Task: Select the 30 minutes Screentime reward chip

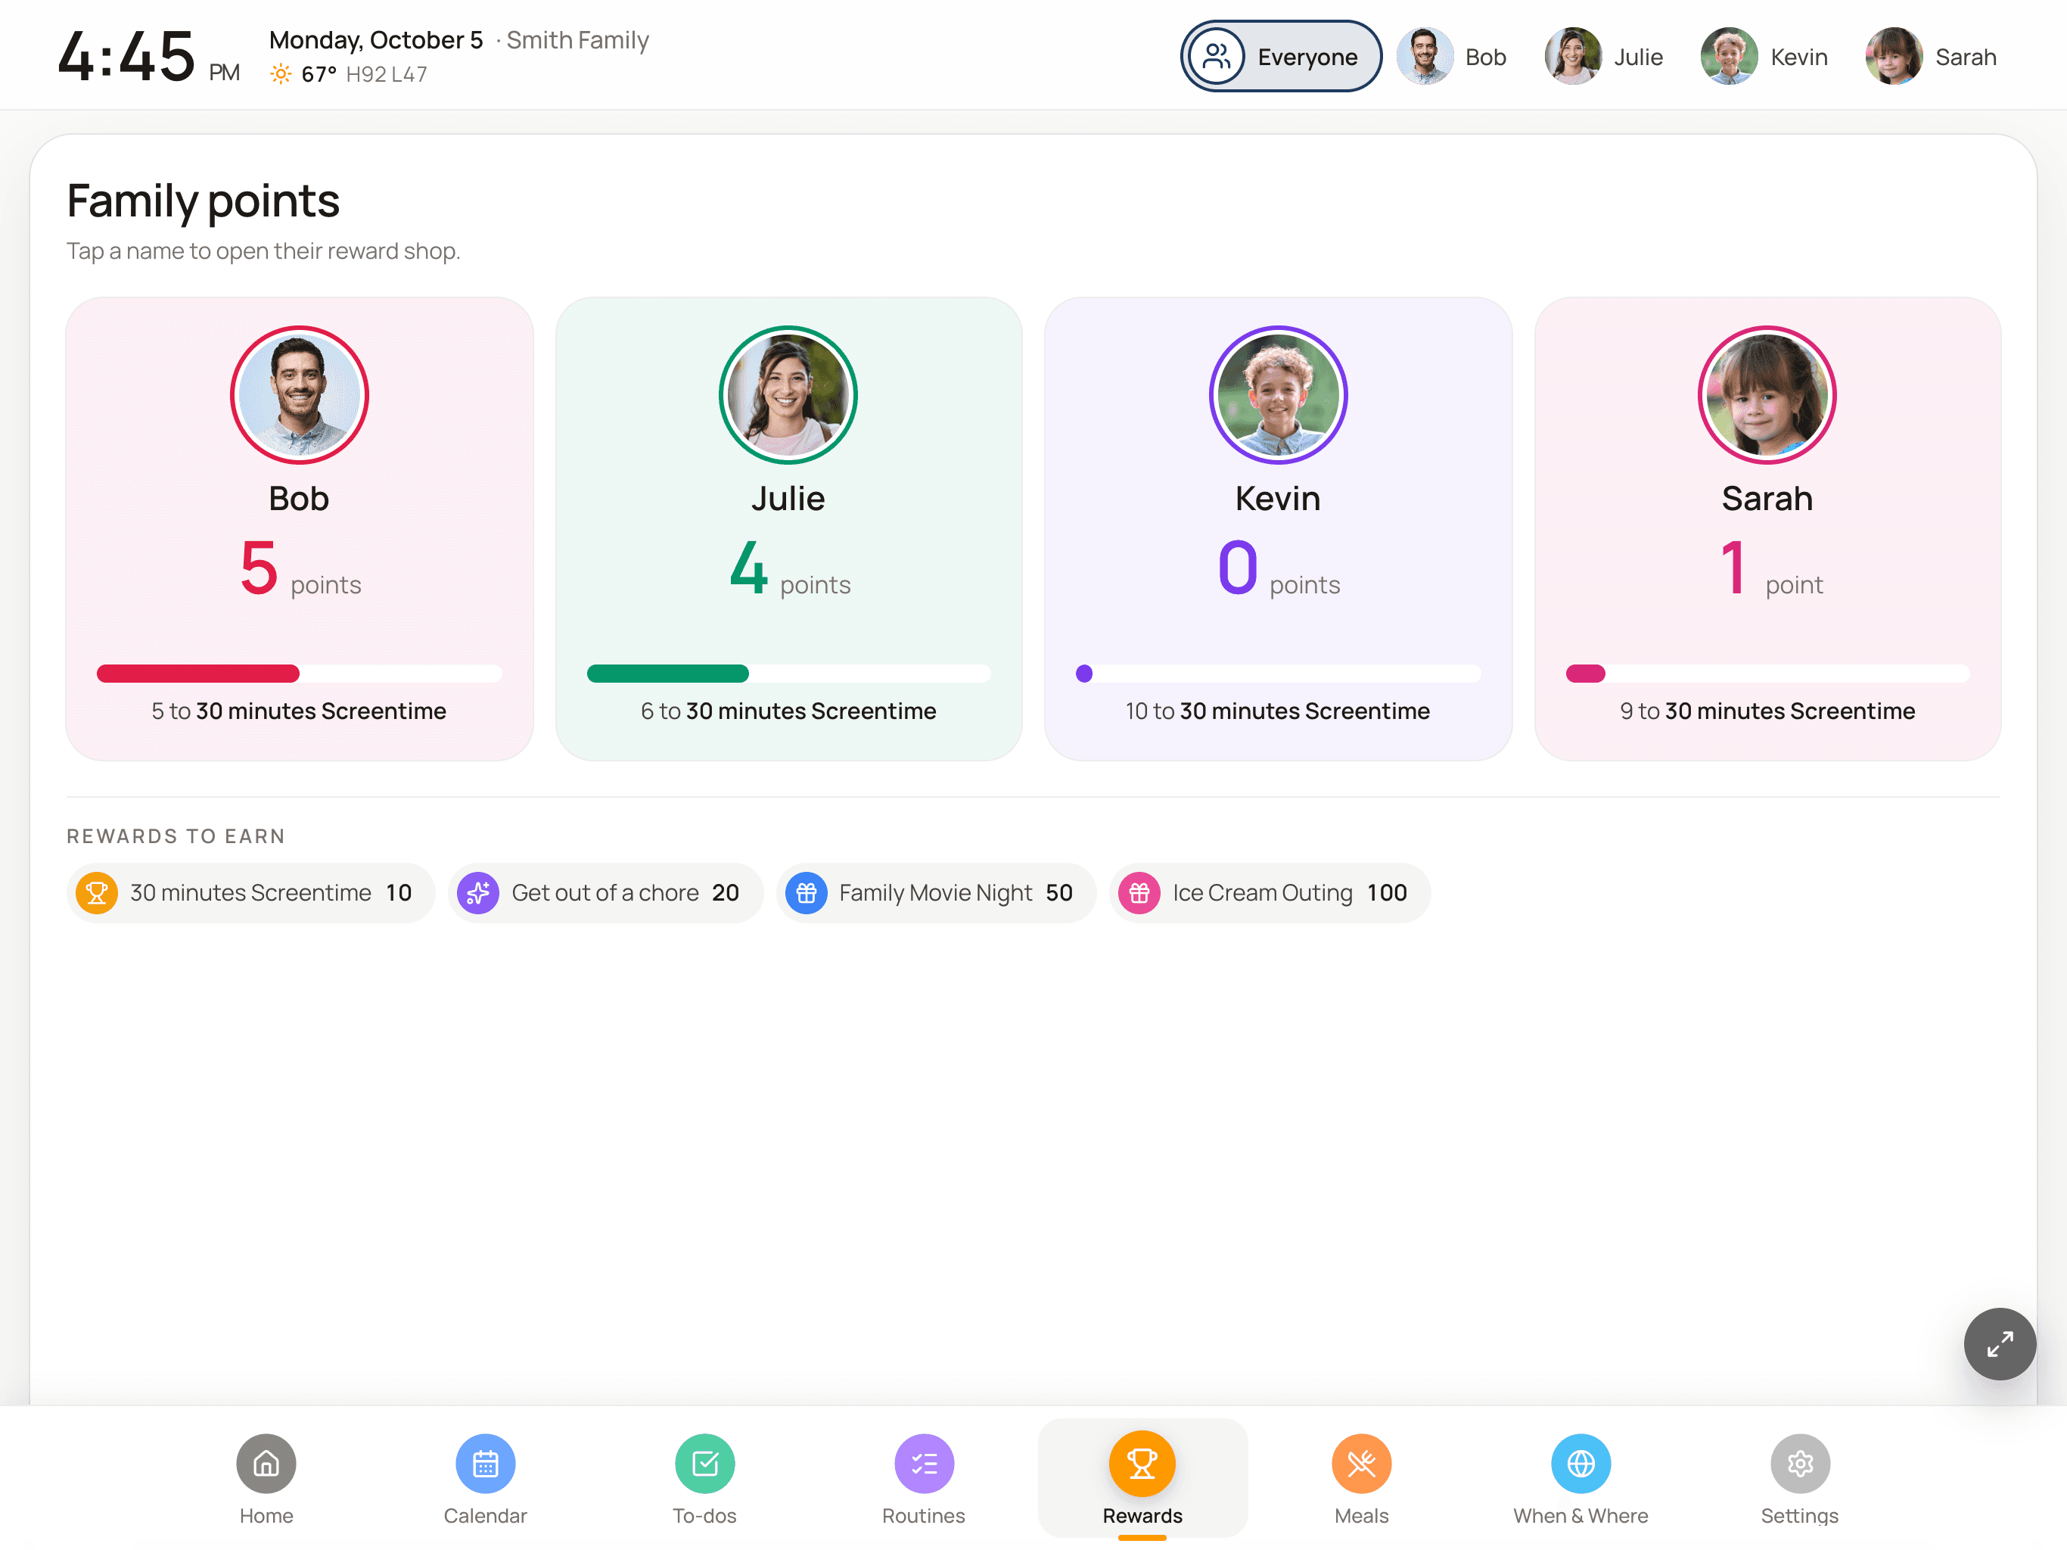Action: click(250, 893)
